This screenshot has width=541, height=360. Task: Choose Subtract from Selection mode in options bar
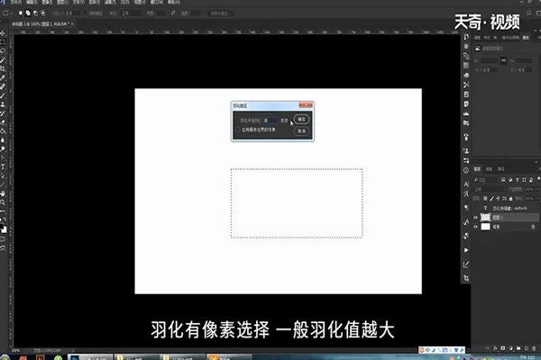pos(35,13)
